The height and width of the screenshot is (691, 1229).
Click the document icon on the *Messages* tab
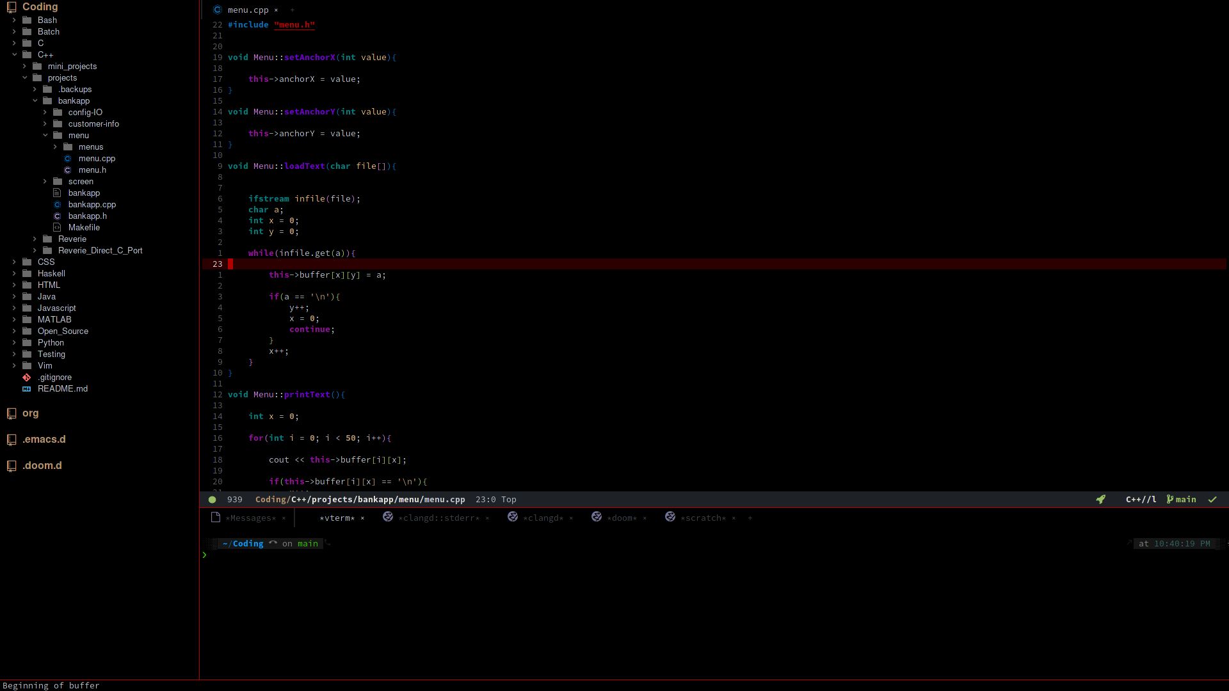pyautogui.click(x=216, y=517)
